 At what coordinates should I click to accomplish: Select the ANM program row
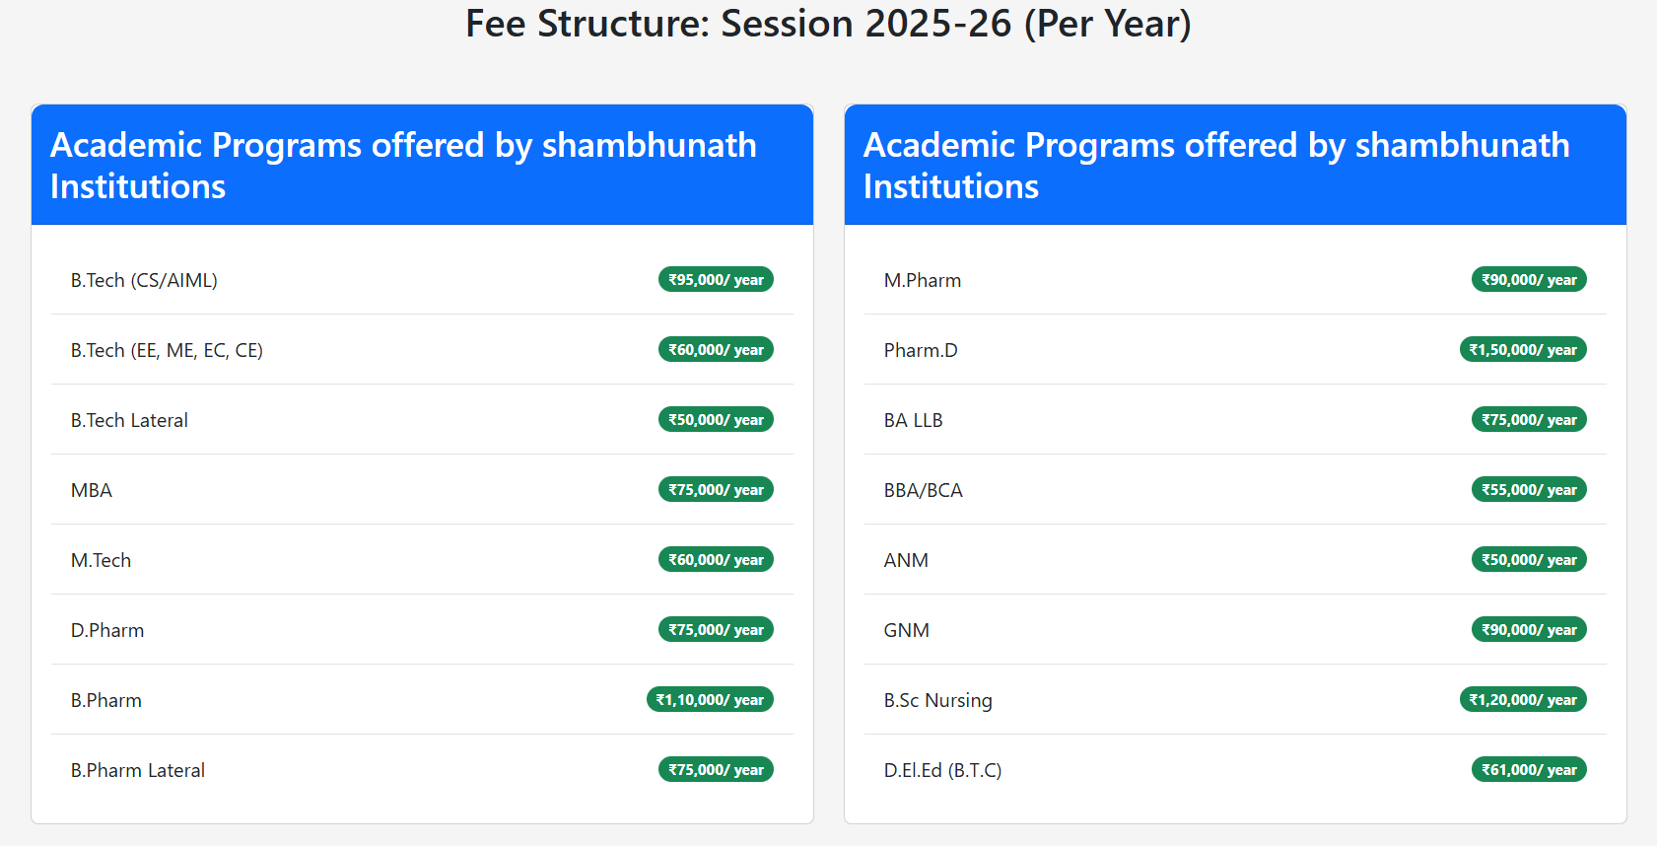click(906, 560)
